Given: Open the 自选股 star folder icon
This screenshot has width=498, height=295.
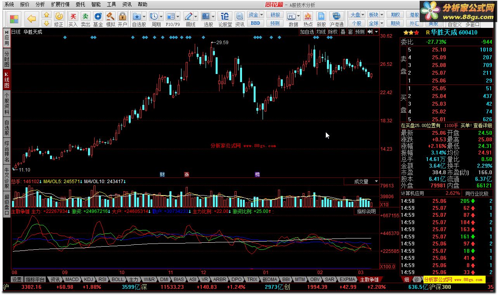Looking at the screenshot, I should pyautogui.click(x=137, y=16).
